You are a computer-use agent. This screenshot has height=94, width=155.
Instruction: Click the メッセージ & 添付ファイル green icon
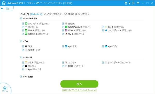click(26, 23)
